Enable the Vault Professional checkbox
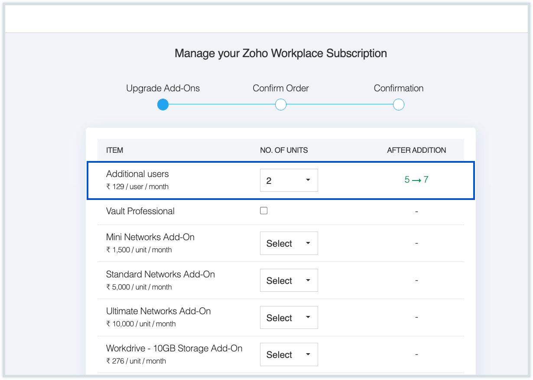This screenshot has width=533, height=380. pos(263,211)
